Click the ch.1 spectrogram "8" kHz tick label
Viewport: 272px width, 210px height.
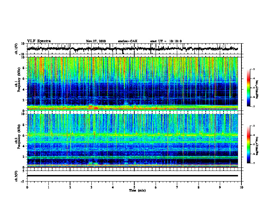[24, 68]
